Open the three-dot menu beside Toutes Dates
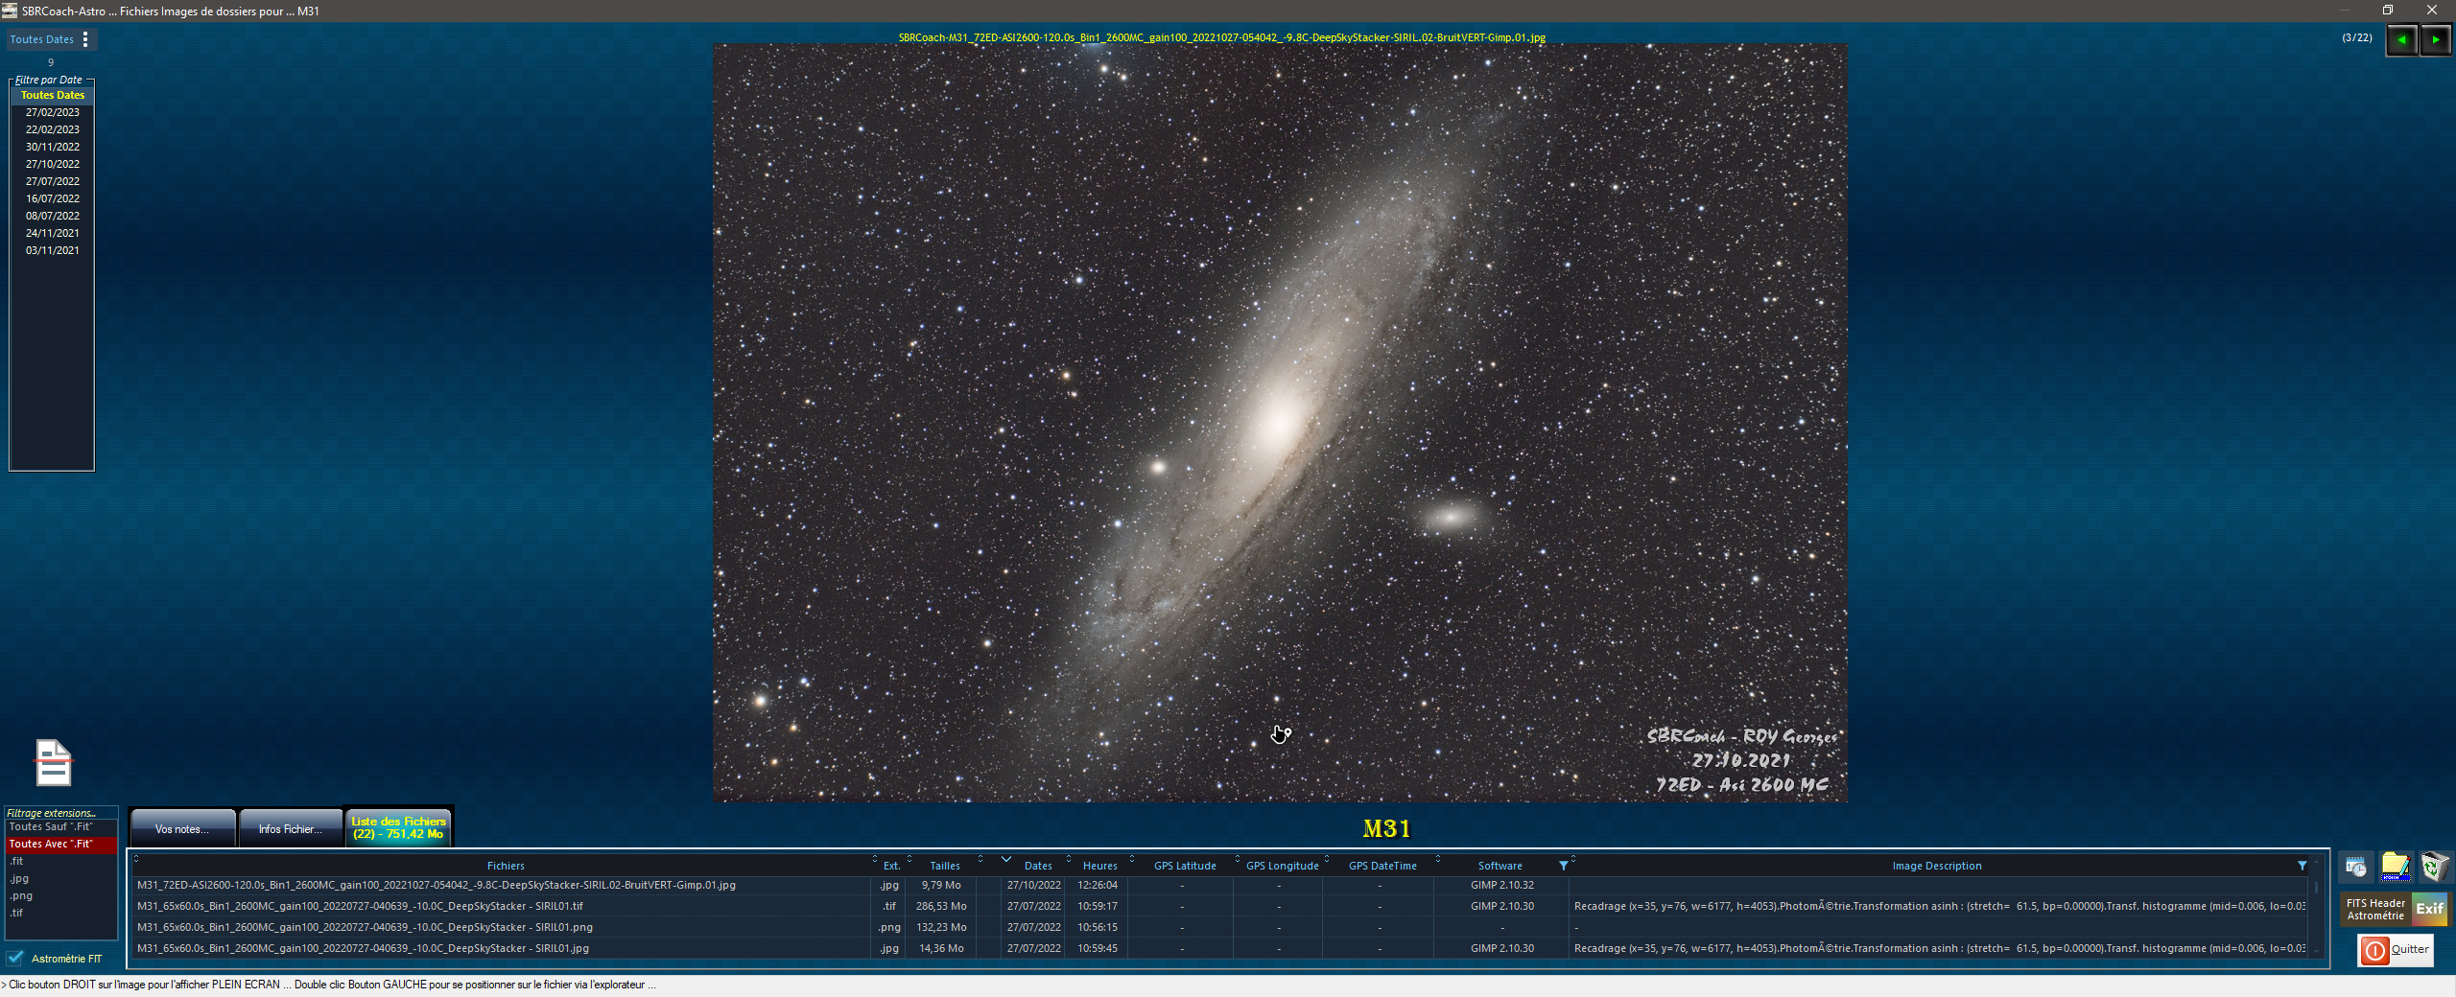The width and height of the screenshot is (2456, 997). (86, 39)
